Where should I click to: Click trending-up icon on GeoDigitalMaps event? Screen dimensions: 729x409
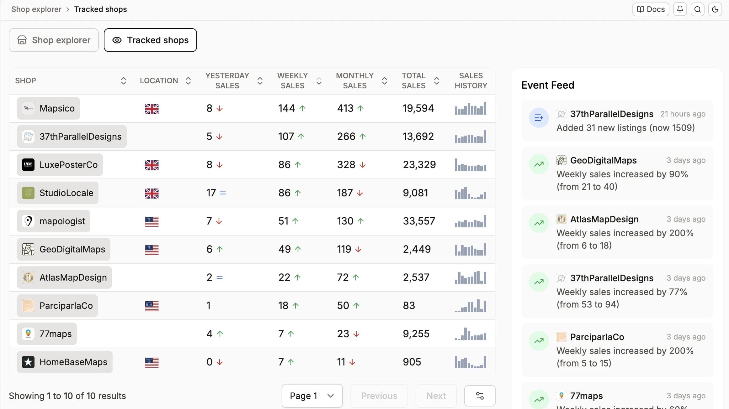click(x=539, y=164)
